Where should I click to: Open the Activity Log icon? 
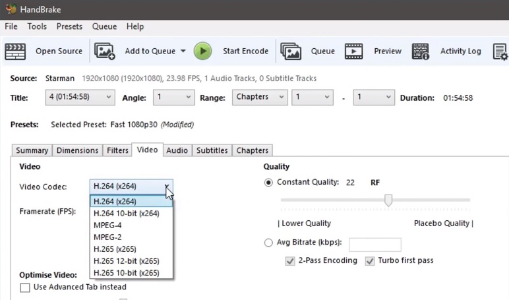(421, 51)
